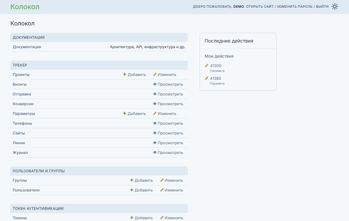
Task: Open the ТОКЕН АУТЕНТИФИКАЦИИ section header
Action: coord(38,209)
